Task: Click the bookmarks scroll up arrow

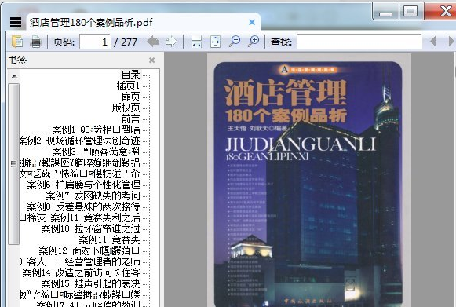Action: (x=14, y=76)
